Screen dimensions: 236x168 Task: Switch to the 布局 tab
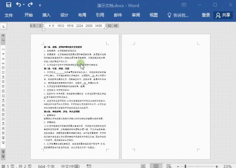82,15
